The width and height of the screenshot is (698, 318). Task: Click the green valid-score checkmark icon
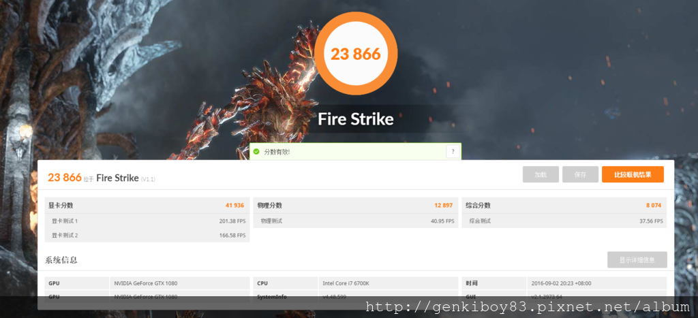(256, 152)
